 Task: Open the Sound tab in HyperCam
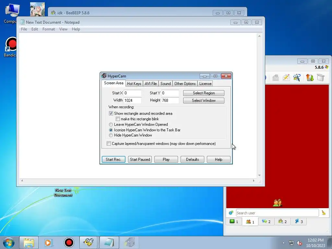166,84
